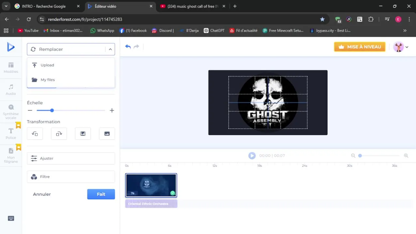Increase scale with plus icon
The image size is (416, 234).
click(112, 110)
